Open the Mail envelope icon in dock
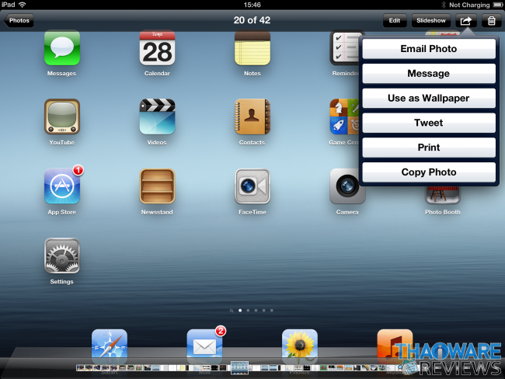The width and height of the screenshot is (505, 379). (x=204, y=347)
